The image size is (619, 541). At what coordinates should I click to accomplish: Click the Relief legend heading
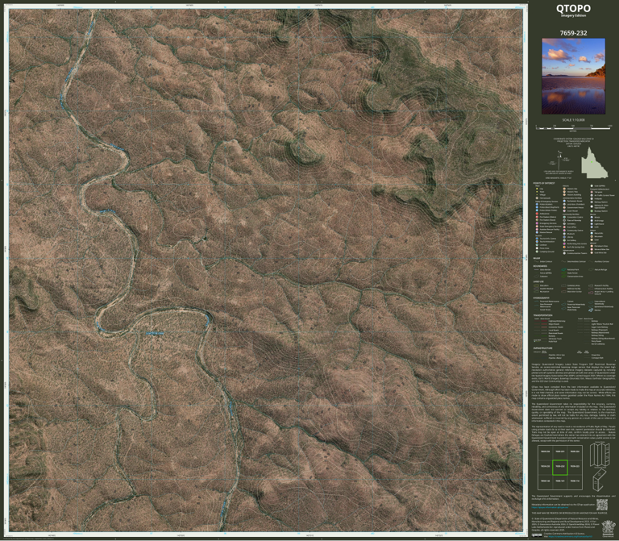pos(537,258)
